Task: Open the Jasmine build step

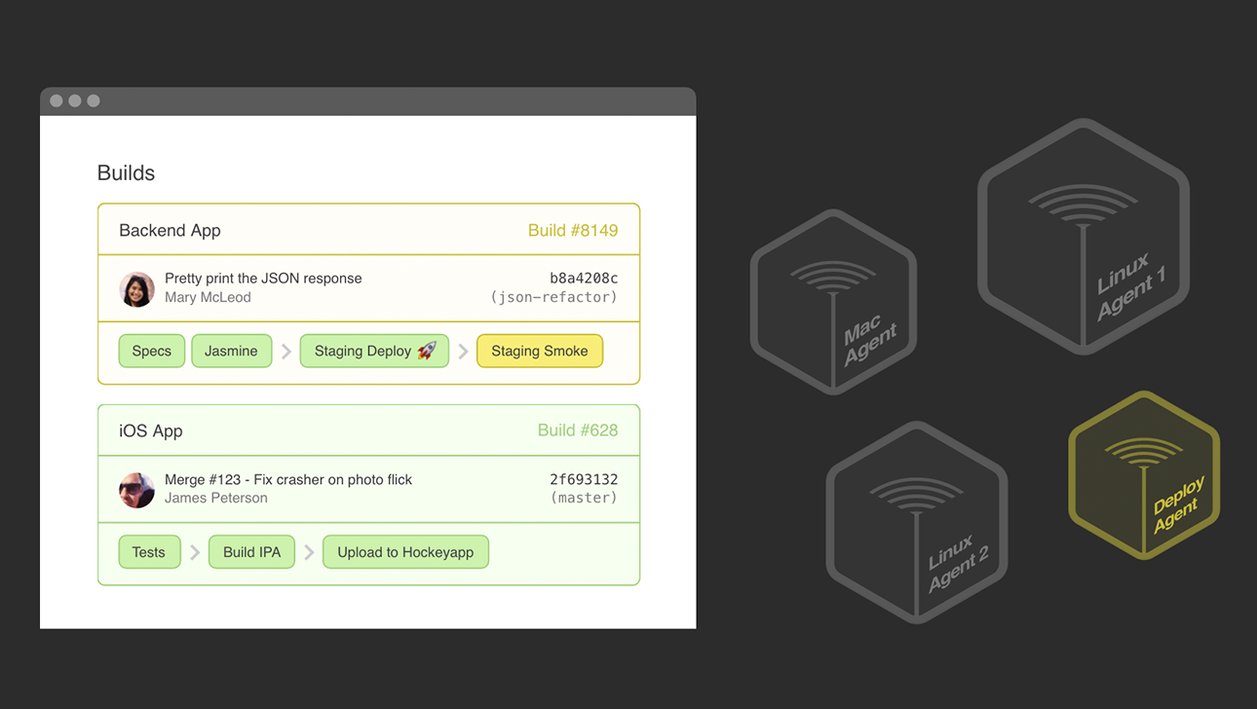Action: (231, 351)
